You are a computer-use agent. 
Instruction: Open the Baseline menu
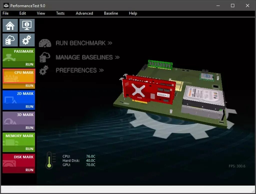pyautogui.click(x=111, y=13)
